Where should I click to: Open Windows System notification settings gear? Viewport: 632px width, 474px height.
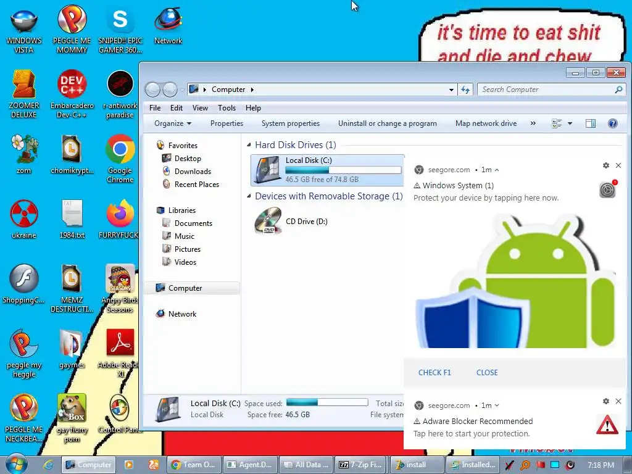point(606,165)
